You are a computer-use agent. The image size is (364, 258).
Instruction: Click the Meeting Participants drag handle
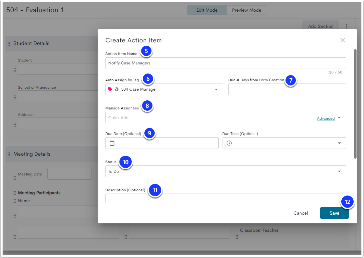[15, 193]
